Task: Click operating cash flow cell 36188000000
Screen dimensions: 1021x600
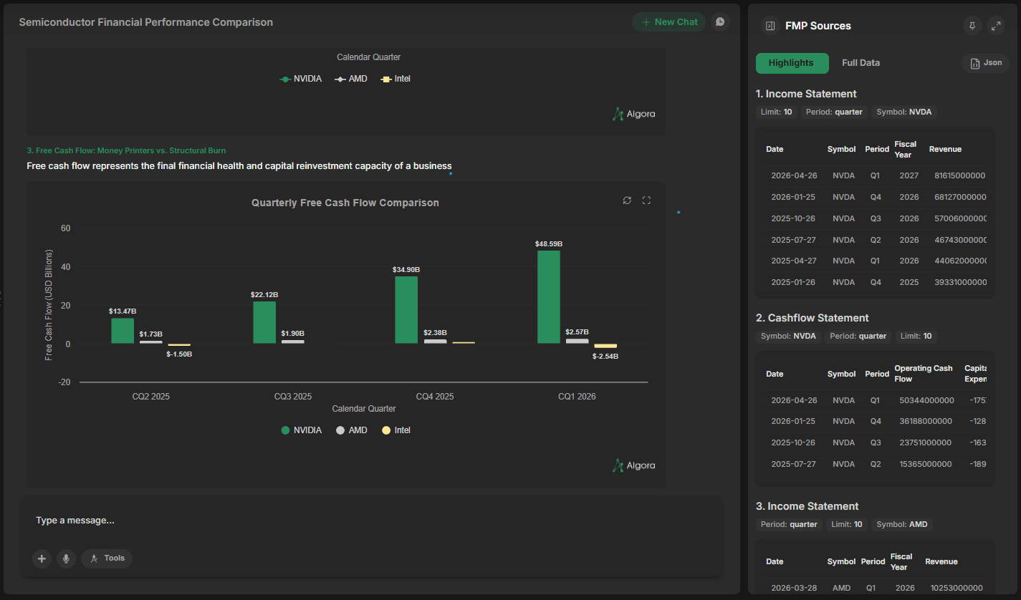Action: [x=926, y=421]
